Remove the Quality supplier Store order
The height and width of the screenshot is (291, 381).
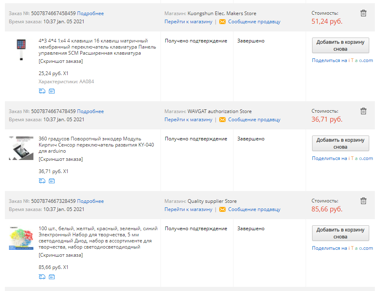(x=363, y=201)
